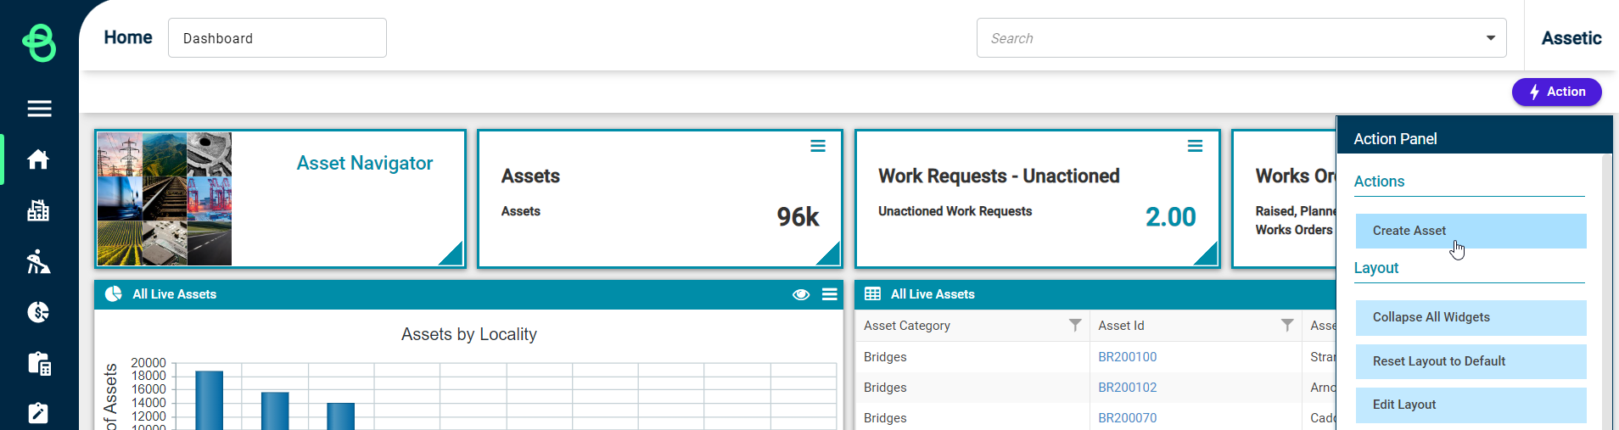This screenshot has width=1619, height=430.
Task: Open the Assets building sidebar icon
Action: (x=38, y=210)
